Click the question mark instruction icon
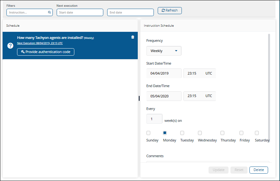280x181 pixels. (x=10, y=46)
